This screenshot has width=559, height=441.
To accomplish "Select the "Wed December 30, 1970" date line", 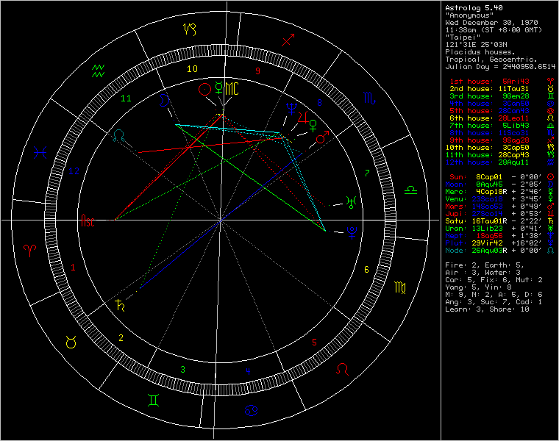I will 491,23.
